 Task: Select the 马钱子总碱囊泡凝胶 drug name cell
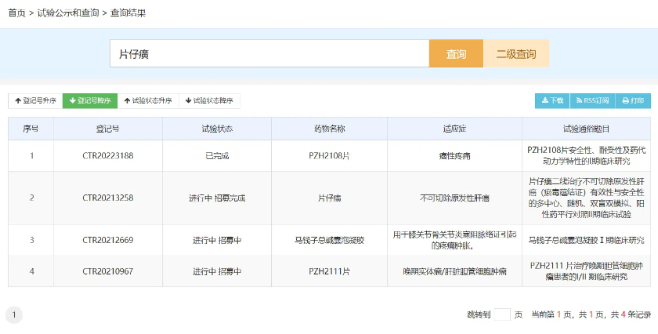click(x=330, y=240)
